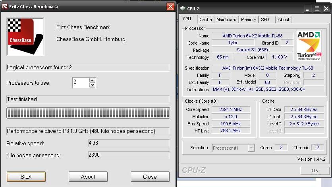The image size is (332, 187).
Task: Click the ChessBase GmbH, Hamburg text
Action: tap(91, 39)
